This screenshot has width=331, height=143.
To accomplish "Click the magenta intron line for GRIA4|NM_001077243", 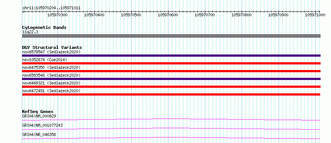I will pyautogui.click(x=171, y=129).
